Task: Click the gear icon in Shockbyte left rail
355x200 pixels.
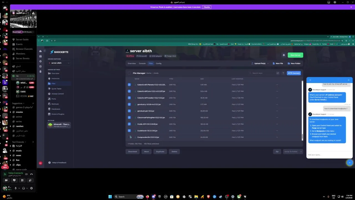Action: [40, 61]
